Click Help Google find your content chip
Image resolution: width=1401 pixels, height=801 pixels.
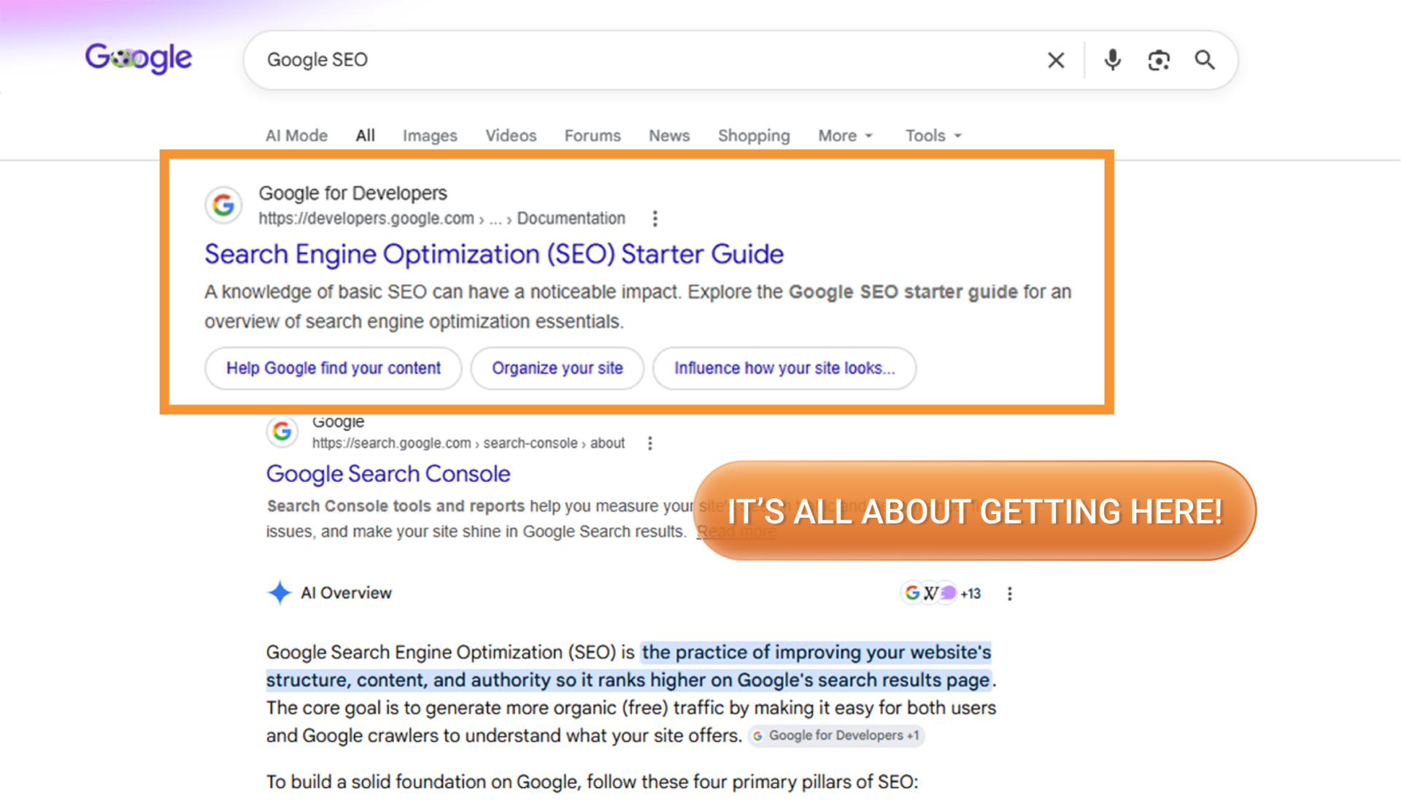point(333,368)
